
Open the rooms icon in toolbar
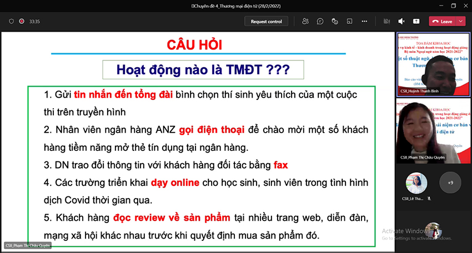pyautogui.click(x=349, y=21)
